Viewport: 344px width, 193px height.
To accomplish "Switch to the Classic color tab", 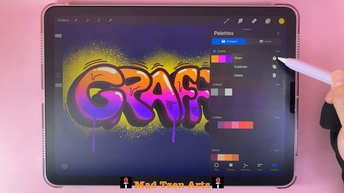I will click(x=231, y=167).
